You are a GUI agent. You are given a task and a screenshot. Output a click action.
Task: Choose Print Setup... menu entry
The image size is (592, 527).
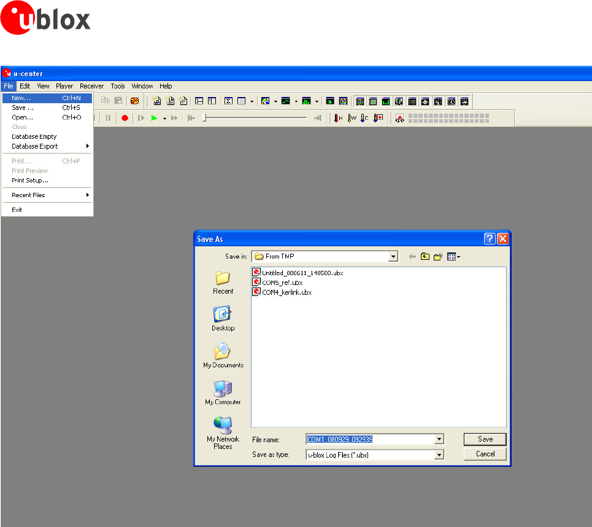[x=47, y=181]
